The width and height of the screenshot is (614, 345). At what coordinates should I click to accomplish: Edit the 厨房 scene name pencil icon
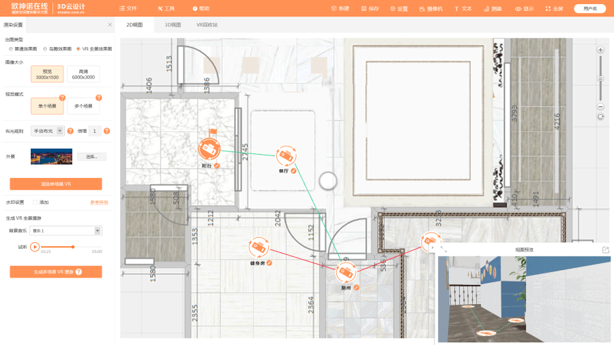pos(356,288)
